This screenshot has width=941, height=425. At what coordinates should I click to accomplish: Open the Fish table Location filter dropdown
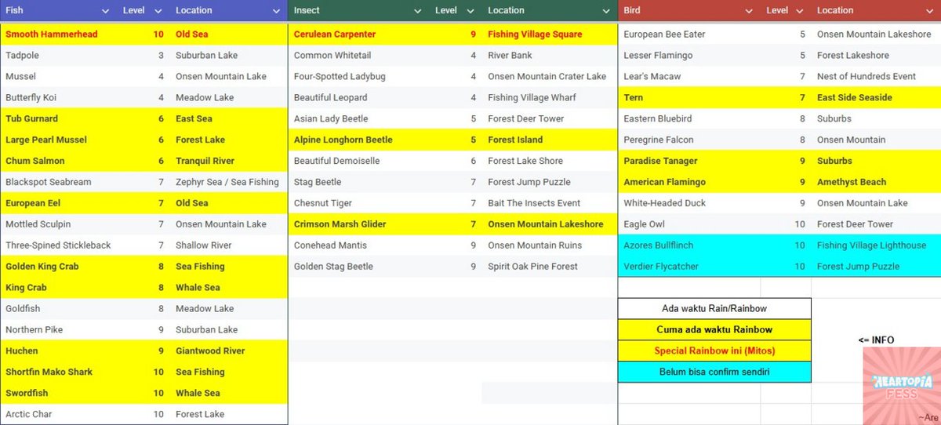(276, 11)
